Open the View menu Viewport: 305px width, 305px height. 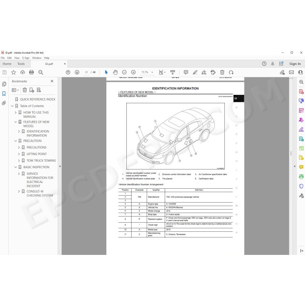(x=17, y=58)
